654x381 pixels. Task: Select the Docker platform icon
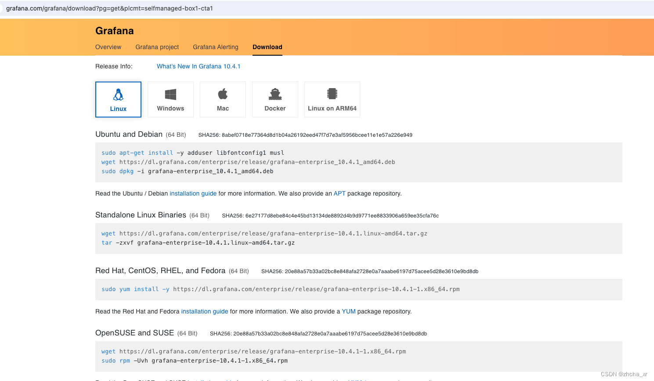pyautogui.click(x=275, y=94)
